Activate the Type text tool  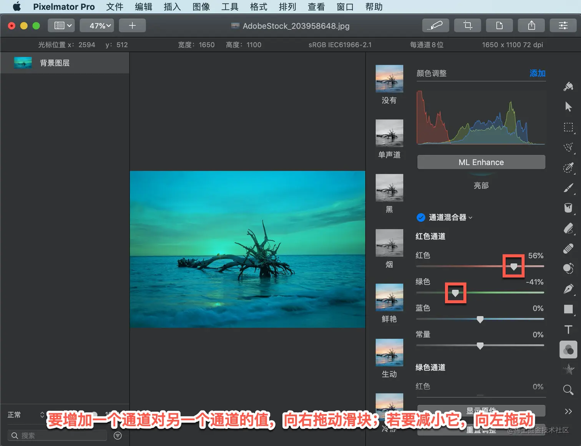click(x=568, y=330)
